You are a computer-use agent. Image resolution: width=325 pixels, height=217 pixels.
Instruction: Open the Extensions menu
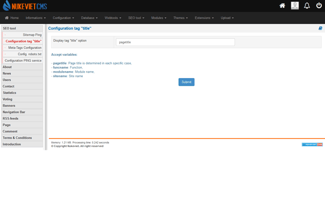pyautogui.click(x=204, y=18)
